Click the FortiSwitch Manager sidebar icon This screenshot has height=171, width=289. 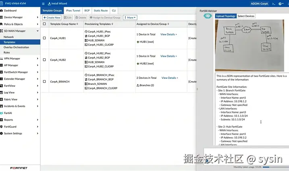coord(2,72)
